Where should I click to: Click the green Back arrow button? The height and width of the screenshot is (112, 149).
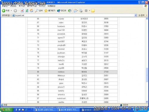pyautogui.click(x=4, y=10)
